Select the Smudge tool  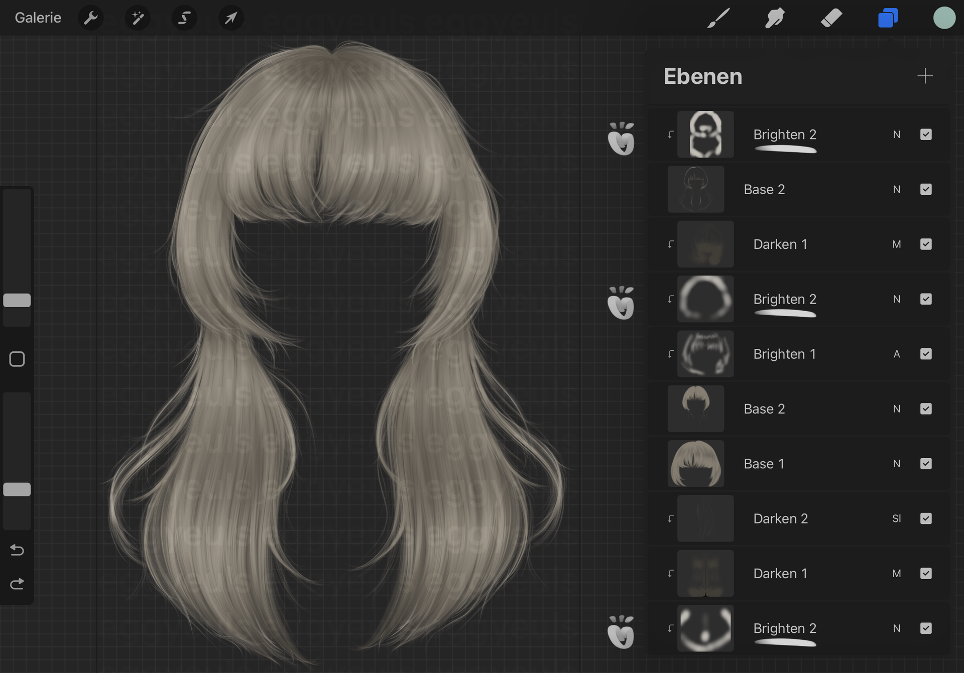point(775,18)
